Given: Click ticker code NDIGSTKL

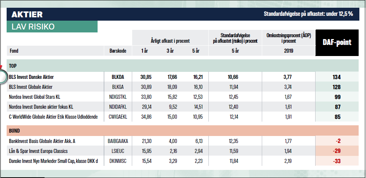Looking at the screenshot, I should [118, 97].
